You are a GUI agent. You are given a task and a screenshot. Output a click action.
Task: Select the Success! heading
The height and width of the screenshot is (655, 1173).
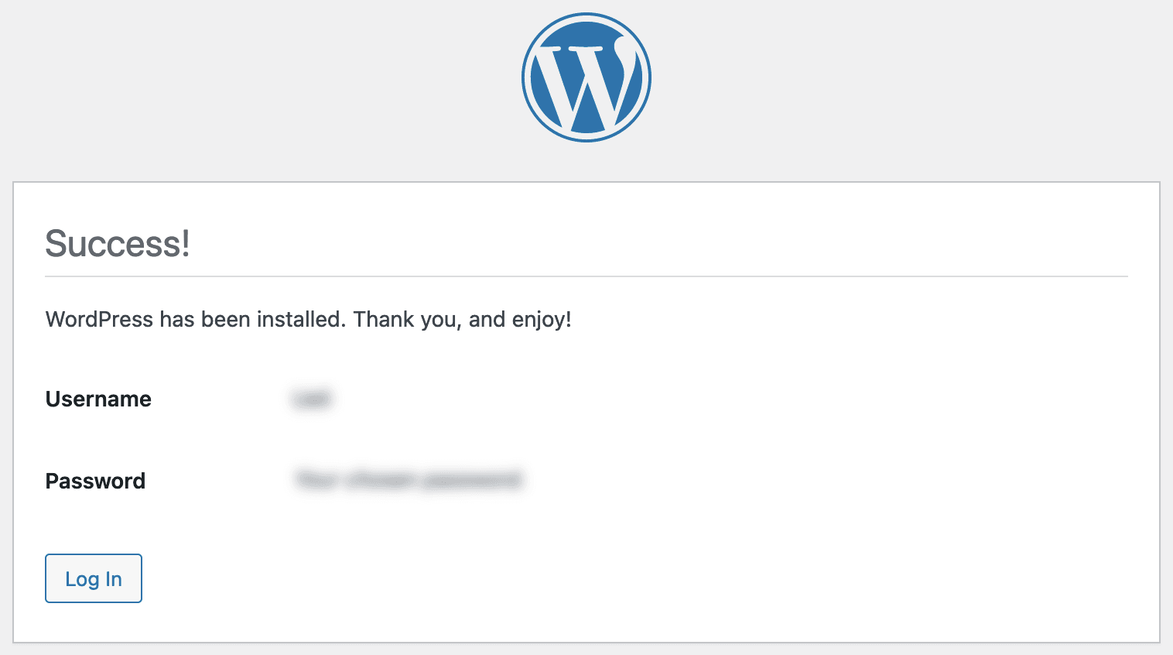pyautogui.click(x=116, y=244)
